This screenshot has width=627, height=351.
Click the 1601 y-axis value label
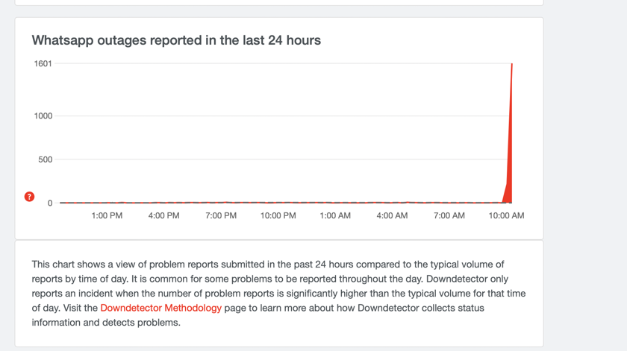(43, 64)
